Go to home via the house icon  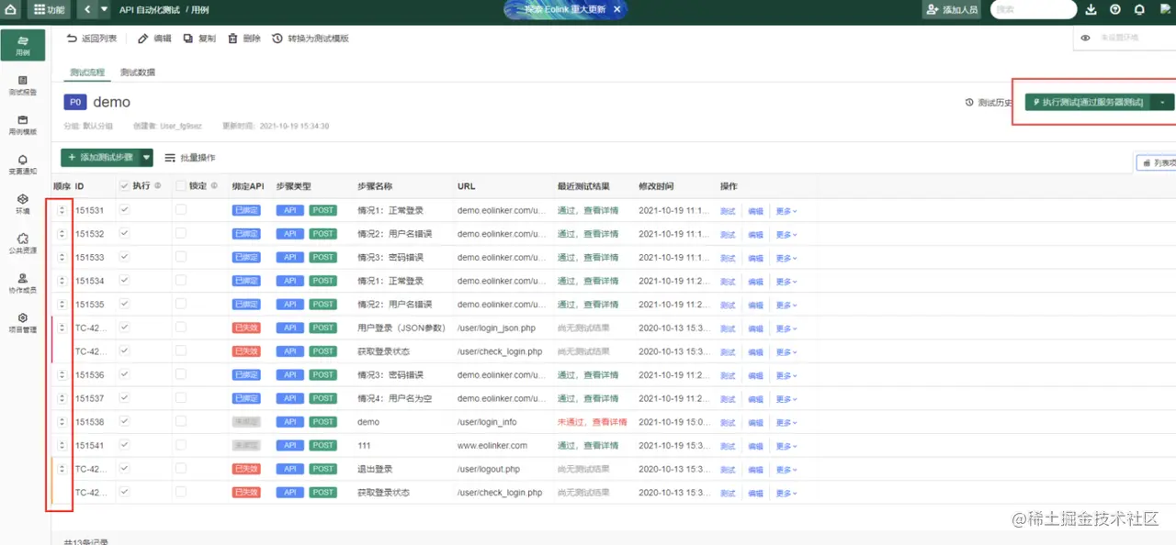pyautogui.click(x=11, y=9)
